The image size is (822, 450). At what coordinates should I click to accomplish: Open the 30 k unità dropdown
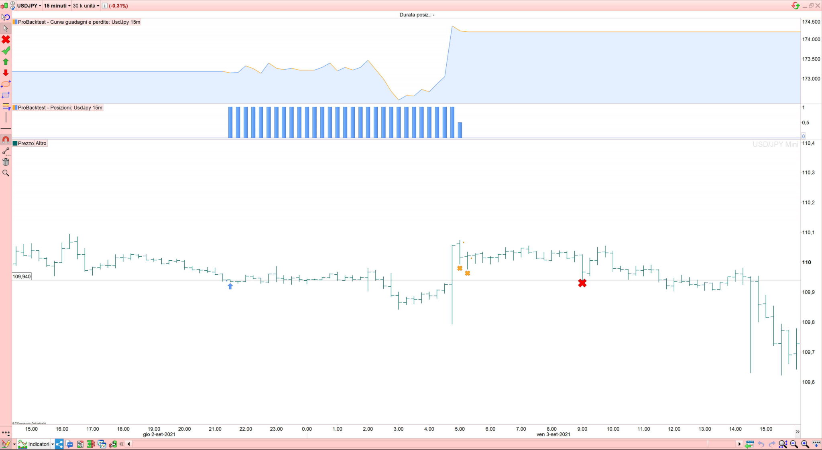point(86,6)
